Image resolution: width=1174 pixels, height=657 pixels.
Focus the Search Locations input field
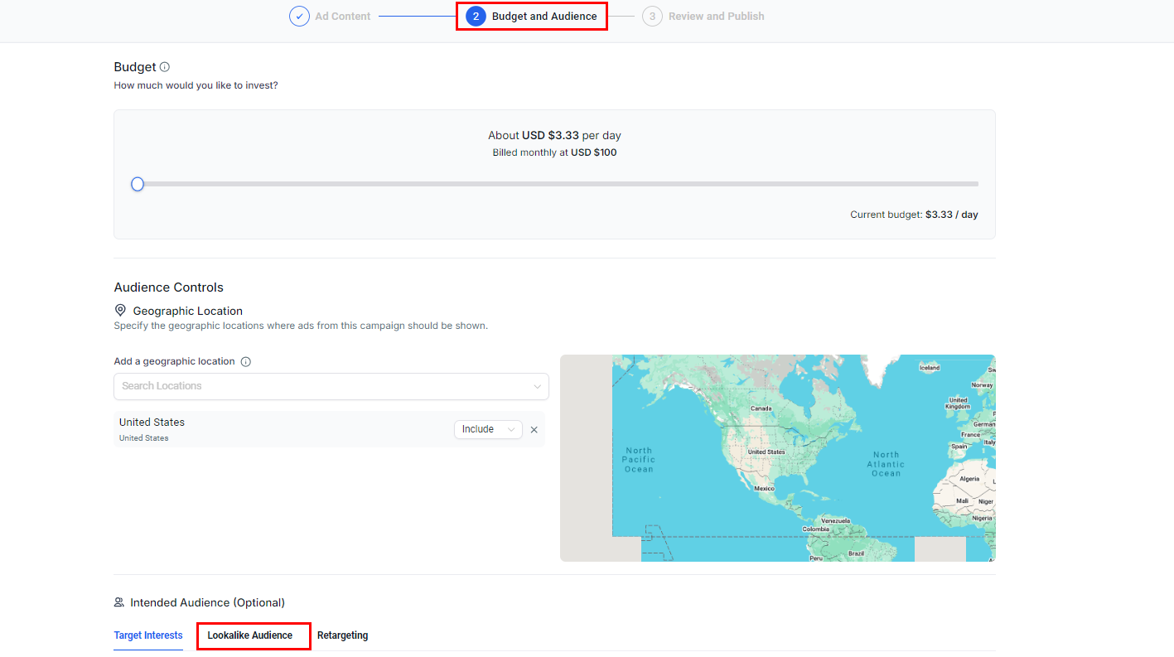coord(323,386)
